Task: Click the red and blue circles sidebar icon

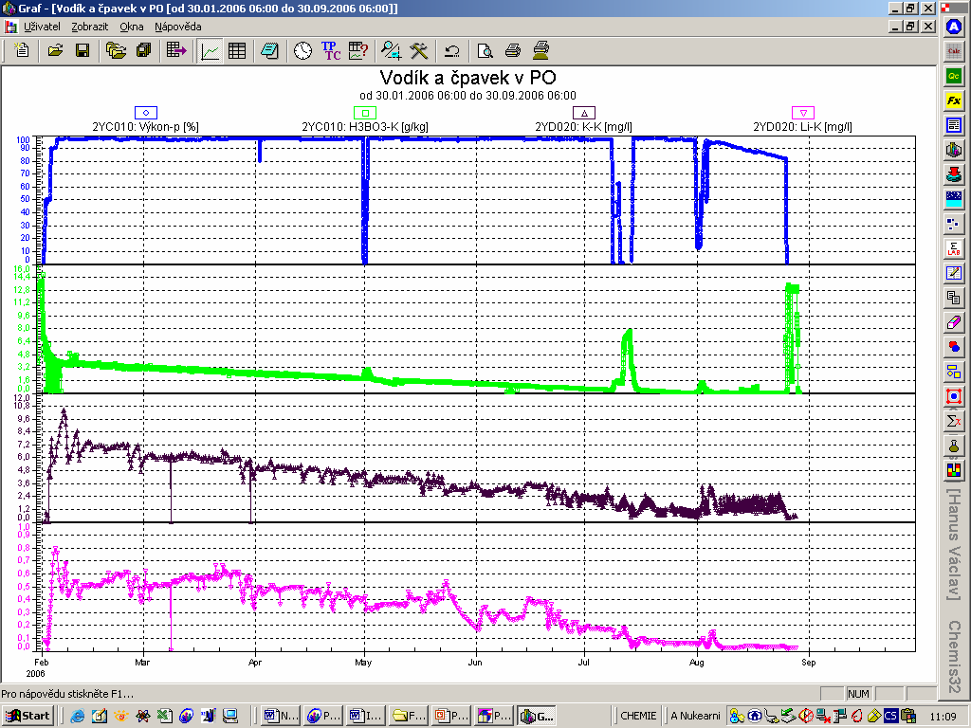Action: (x=954, y=347)
